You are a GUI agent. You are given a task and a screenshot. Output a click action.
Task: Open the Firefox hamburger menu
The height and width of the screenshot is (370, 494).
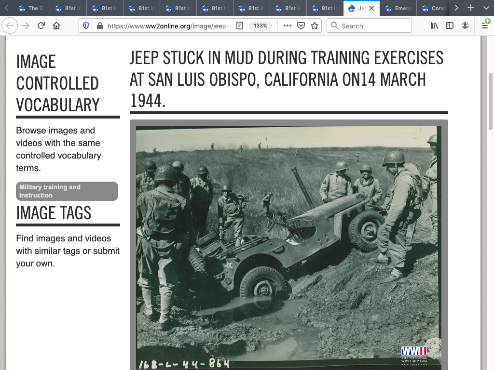(485, 26)
